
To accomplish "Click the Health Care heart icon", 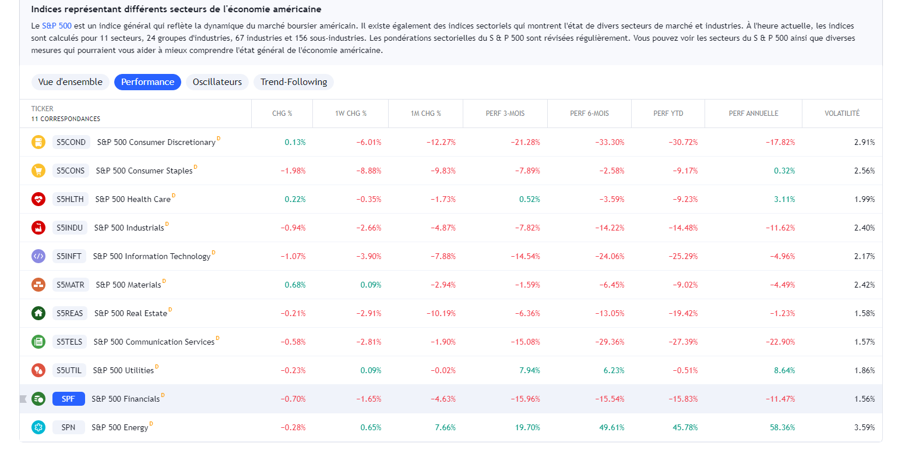I will 38,199.
